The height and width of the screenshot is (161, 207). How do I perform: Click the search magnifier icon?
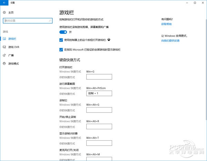(x=50, y=21)
